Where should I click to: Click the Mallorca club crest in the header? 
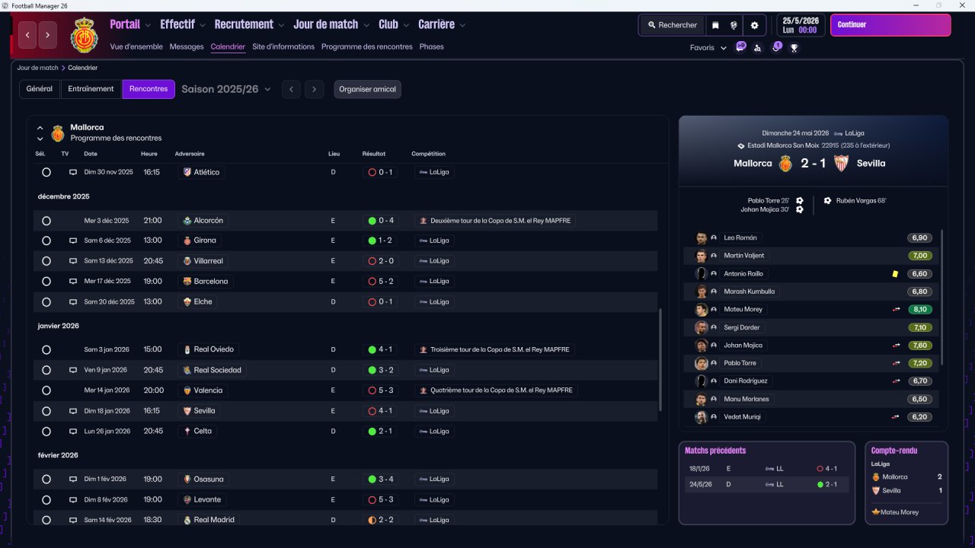pyautogui.click(x=85, y=34)
